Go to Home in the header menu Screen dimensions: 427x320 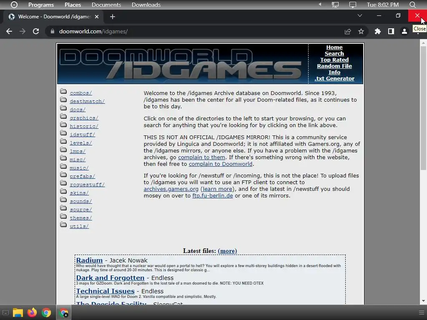334,47
